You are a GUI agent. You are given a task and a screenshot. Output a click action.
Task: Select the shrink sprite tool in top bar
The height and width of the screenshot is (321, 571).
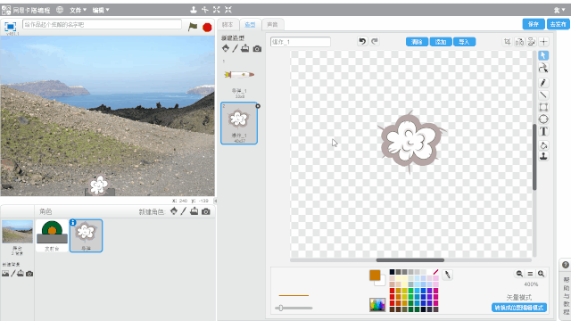pos(228,10)
